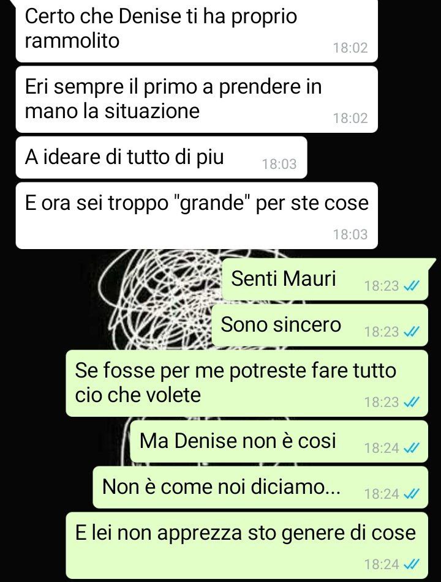This screenshot has width=441, height=582.
Task: Tap the blue ticks on 'Ma Denise non è cosi'
Action: (411, 448)
